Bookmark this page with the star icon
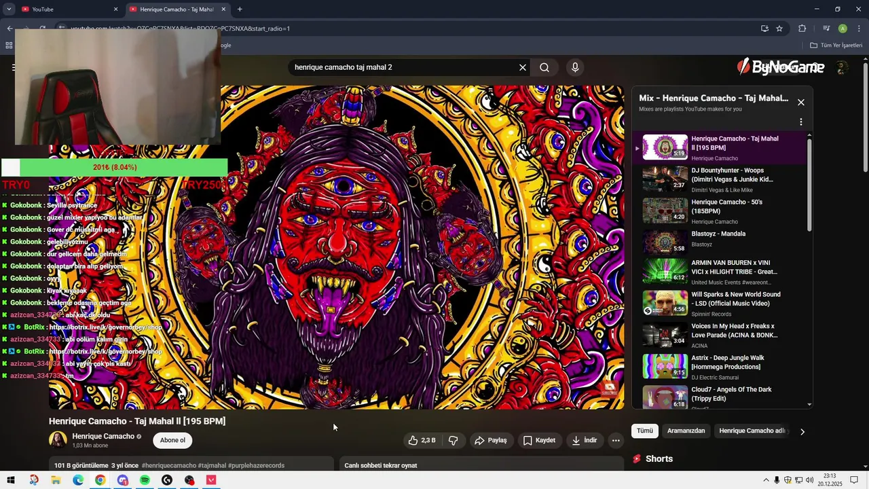The image size is (869, 489). (x=779, y=29)
